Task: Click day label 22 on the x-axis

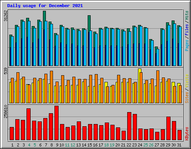Action: tap(129, 145)
